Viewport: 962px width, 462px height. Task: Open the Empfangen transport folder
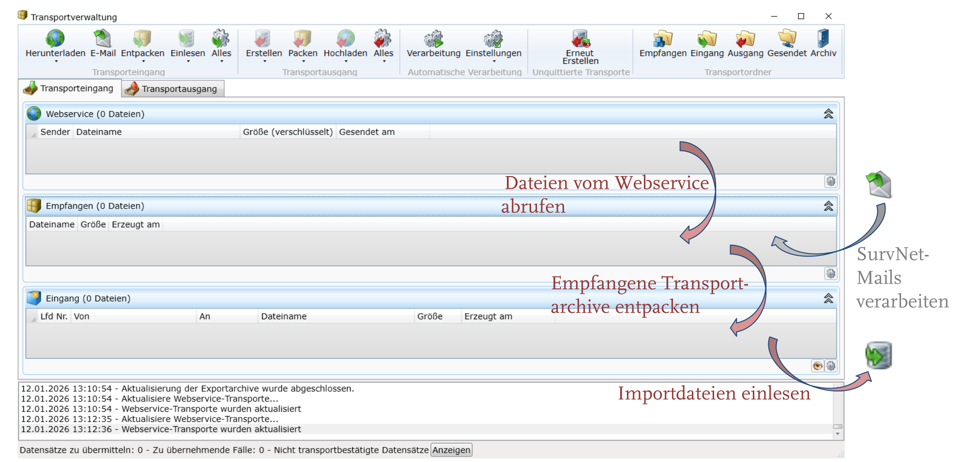(662, 40)
